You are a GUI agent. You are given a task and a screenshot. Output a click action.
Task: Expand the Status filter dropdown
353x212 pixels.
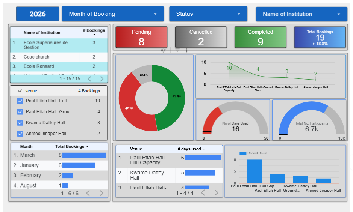coord(208,14)
